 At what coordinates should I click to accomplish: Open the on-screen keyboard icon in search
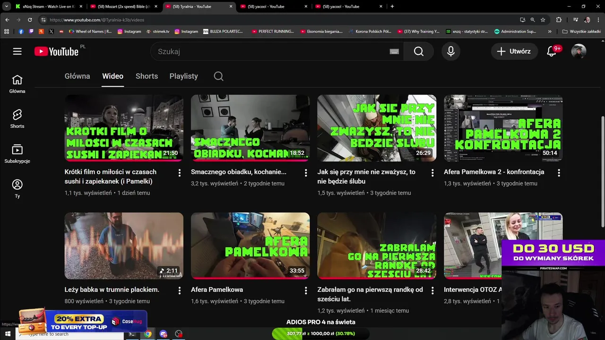tap(394, 51)
